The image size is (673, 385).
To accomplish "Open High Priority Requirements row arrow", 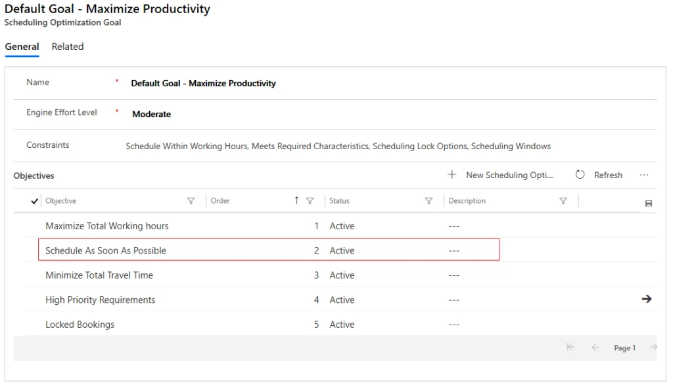I will (647, 299).
